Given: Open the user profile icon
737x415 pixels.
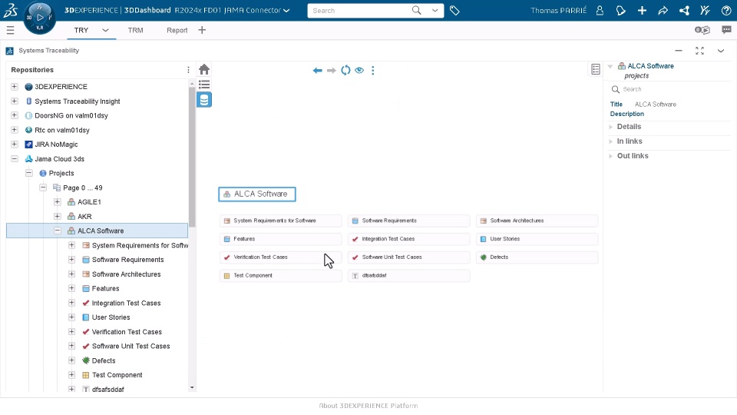Looking at the screenshot, I should [600, 10].
